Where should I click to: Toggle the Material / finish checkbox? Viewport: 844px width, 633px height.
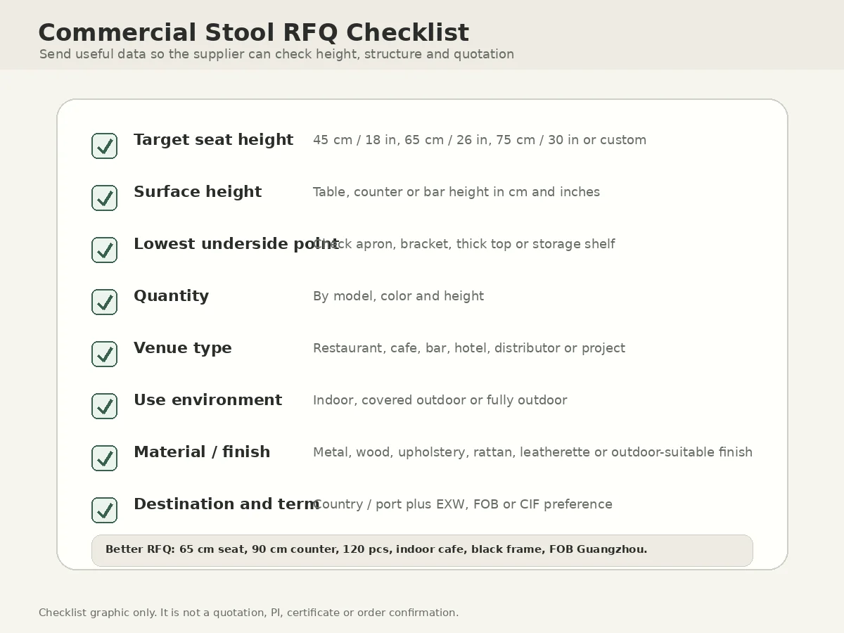click(x=105, y=459)
